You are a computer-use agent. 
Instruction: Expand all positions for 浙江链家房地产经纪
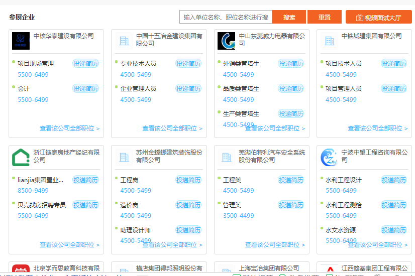(69, 245)
